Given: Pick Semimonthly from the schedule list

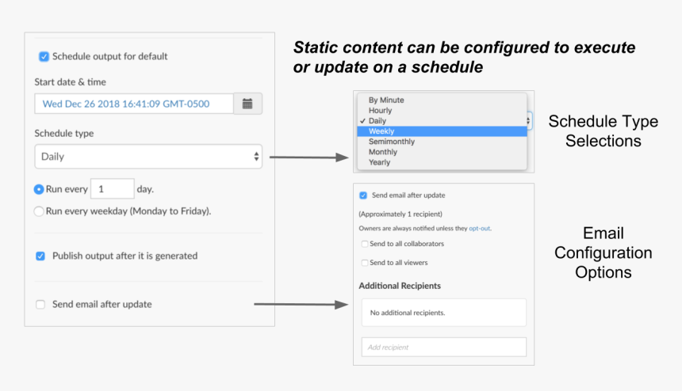Looking at the screenshot, I should pos(391,142).
